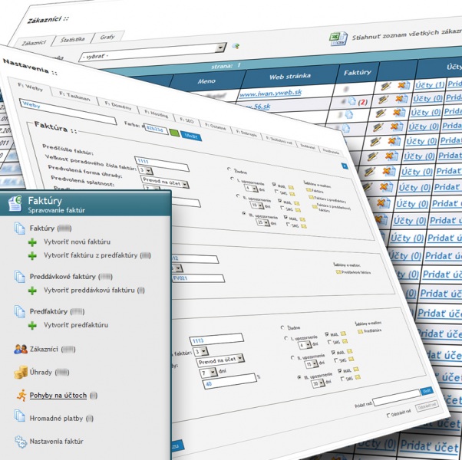The image size is (462, 460).
Task: Click documents icon beside Predfaktúry entry
Action: click(x=20, y=311)
